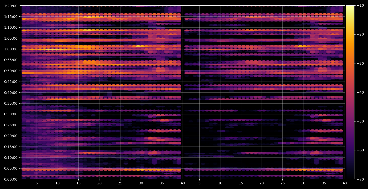Viewport: 368px width, 189px height.
Task: Select x-axis label 35 under left panel
Action: 162,183
